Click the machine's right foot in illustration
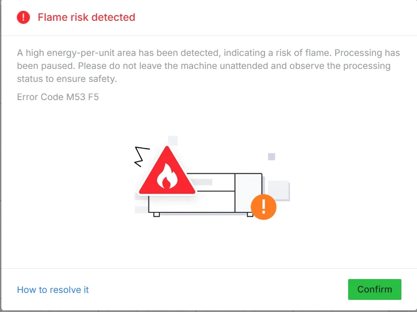Viewport: 417px width, 312px height. click(x=250, y=214)
